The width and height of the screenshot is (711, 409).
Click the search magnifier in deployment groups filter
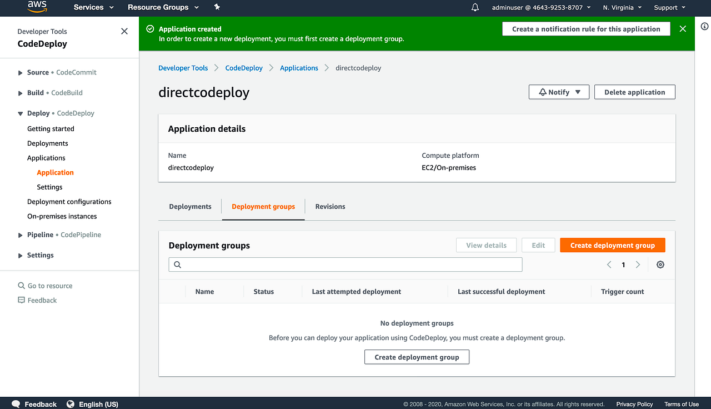click(x=177, y=265)
